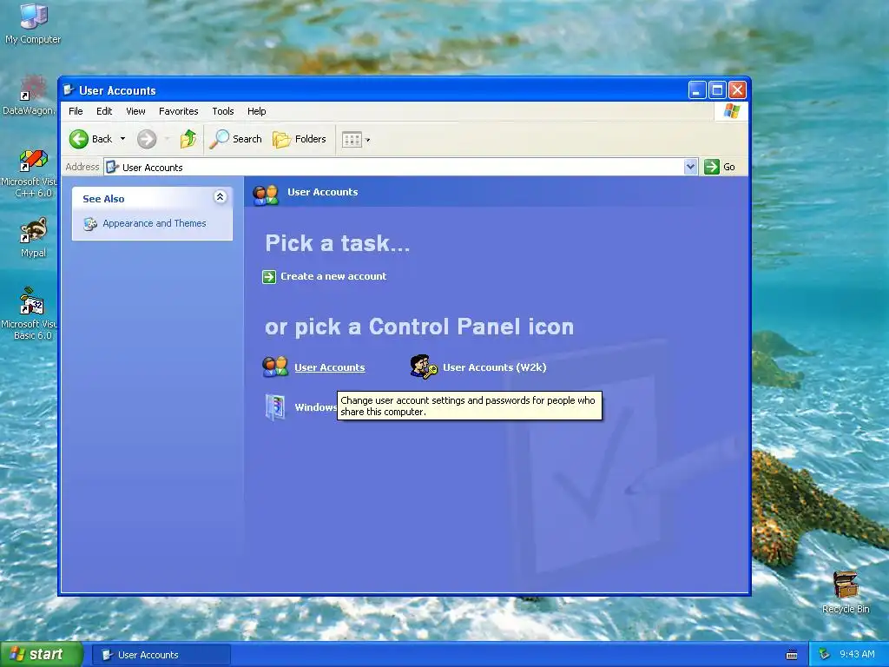Go up one folder level icon
889x667 pixels.
(x=188, y=139)
